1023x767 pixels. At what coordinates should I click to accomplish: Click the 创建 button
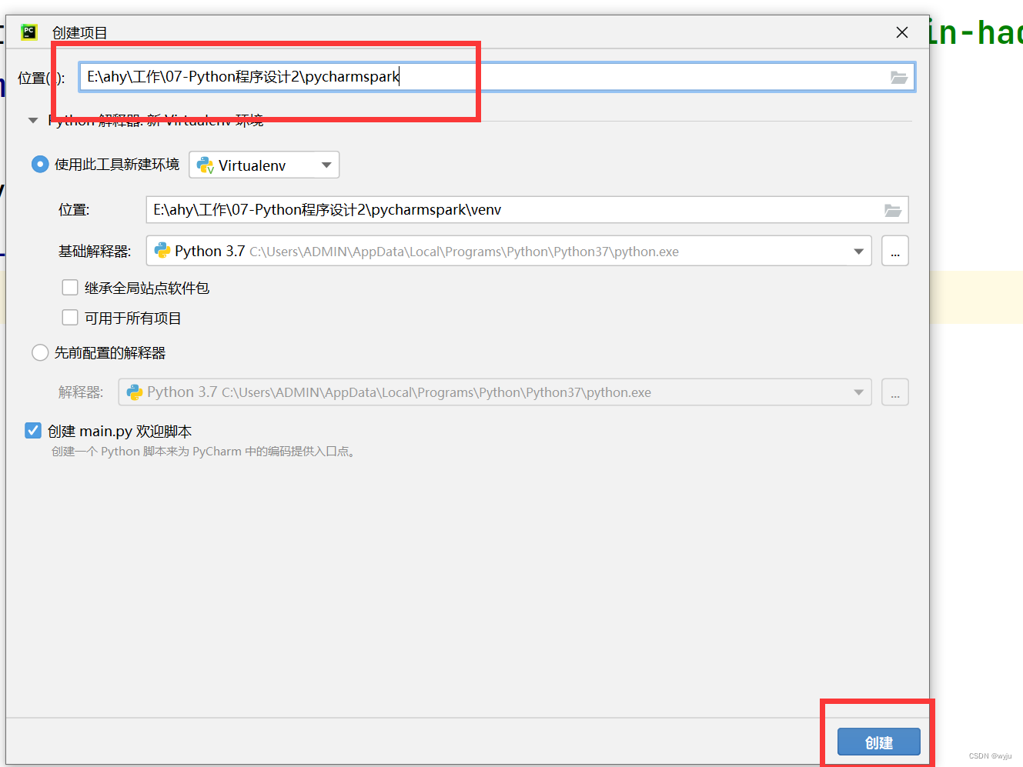point(878,742)
